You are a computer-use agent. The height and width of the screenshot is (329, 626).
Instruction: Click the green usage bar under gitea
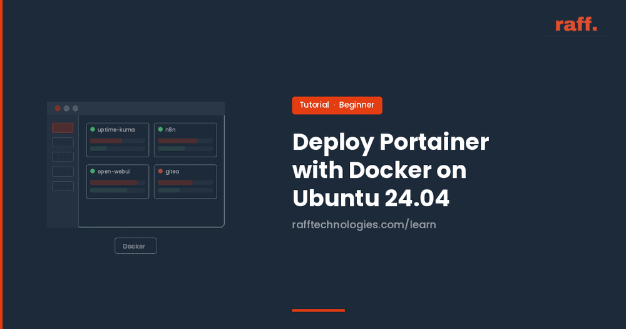click(169, 191)
